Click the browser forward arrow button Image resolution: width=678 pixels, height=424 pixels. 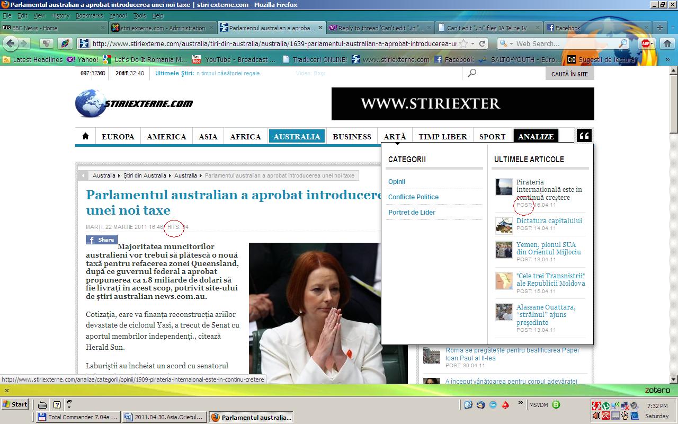point(24,43)
